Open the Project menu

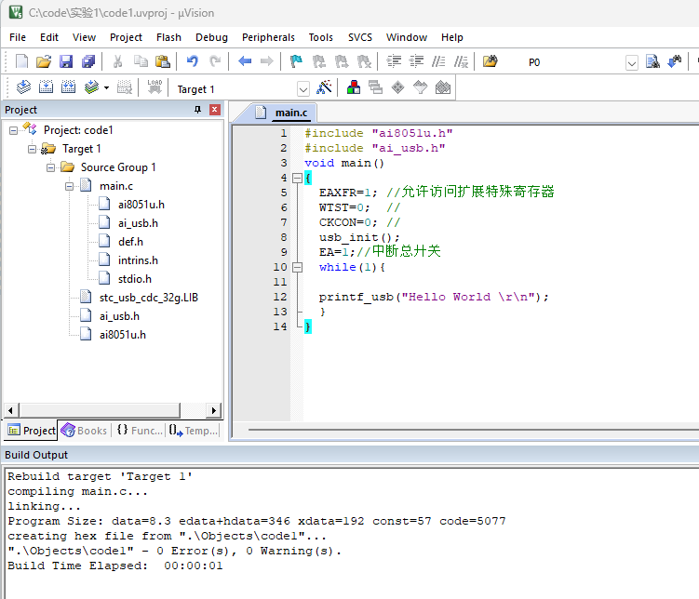127,37
